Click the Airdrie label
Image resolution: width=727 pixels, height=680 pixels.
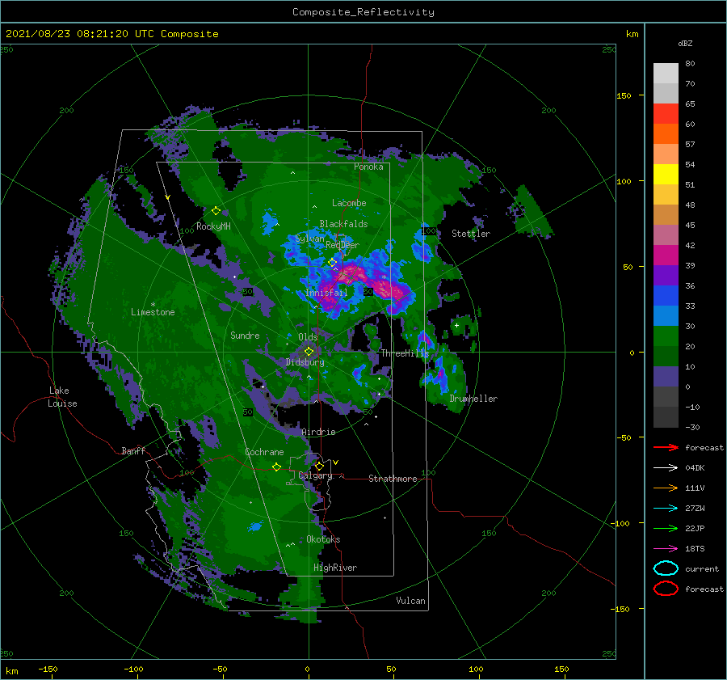click(x=318, y=432)
